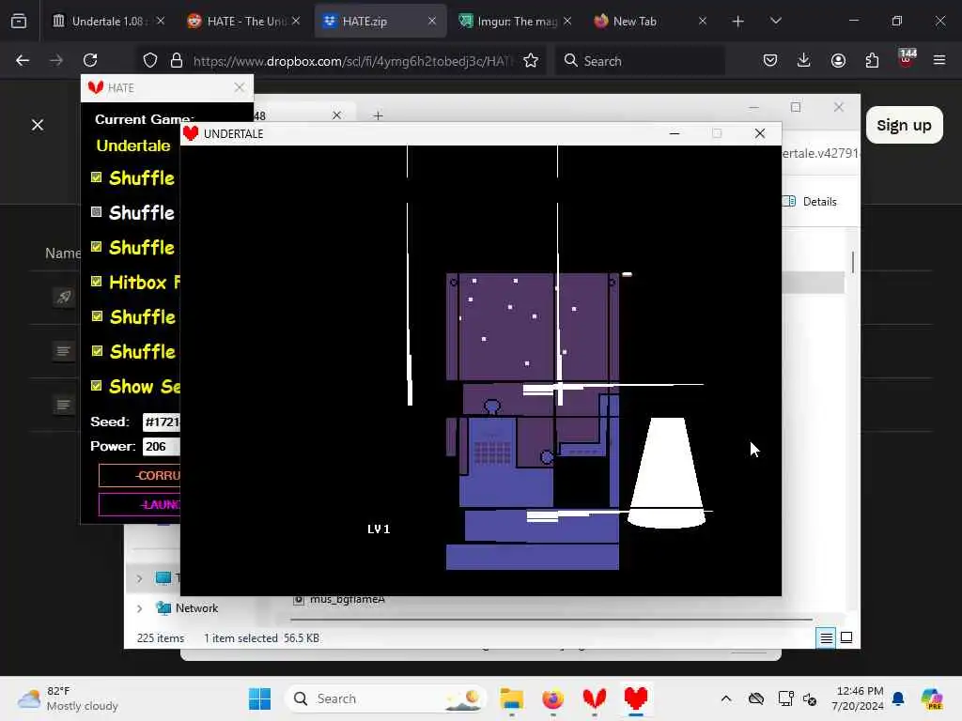Click the extension icon with 144 badge
Image resolution: width=962 pixels, height=721 pixels.
(x=907, y=59)
